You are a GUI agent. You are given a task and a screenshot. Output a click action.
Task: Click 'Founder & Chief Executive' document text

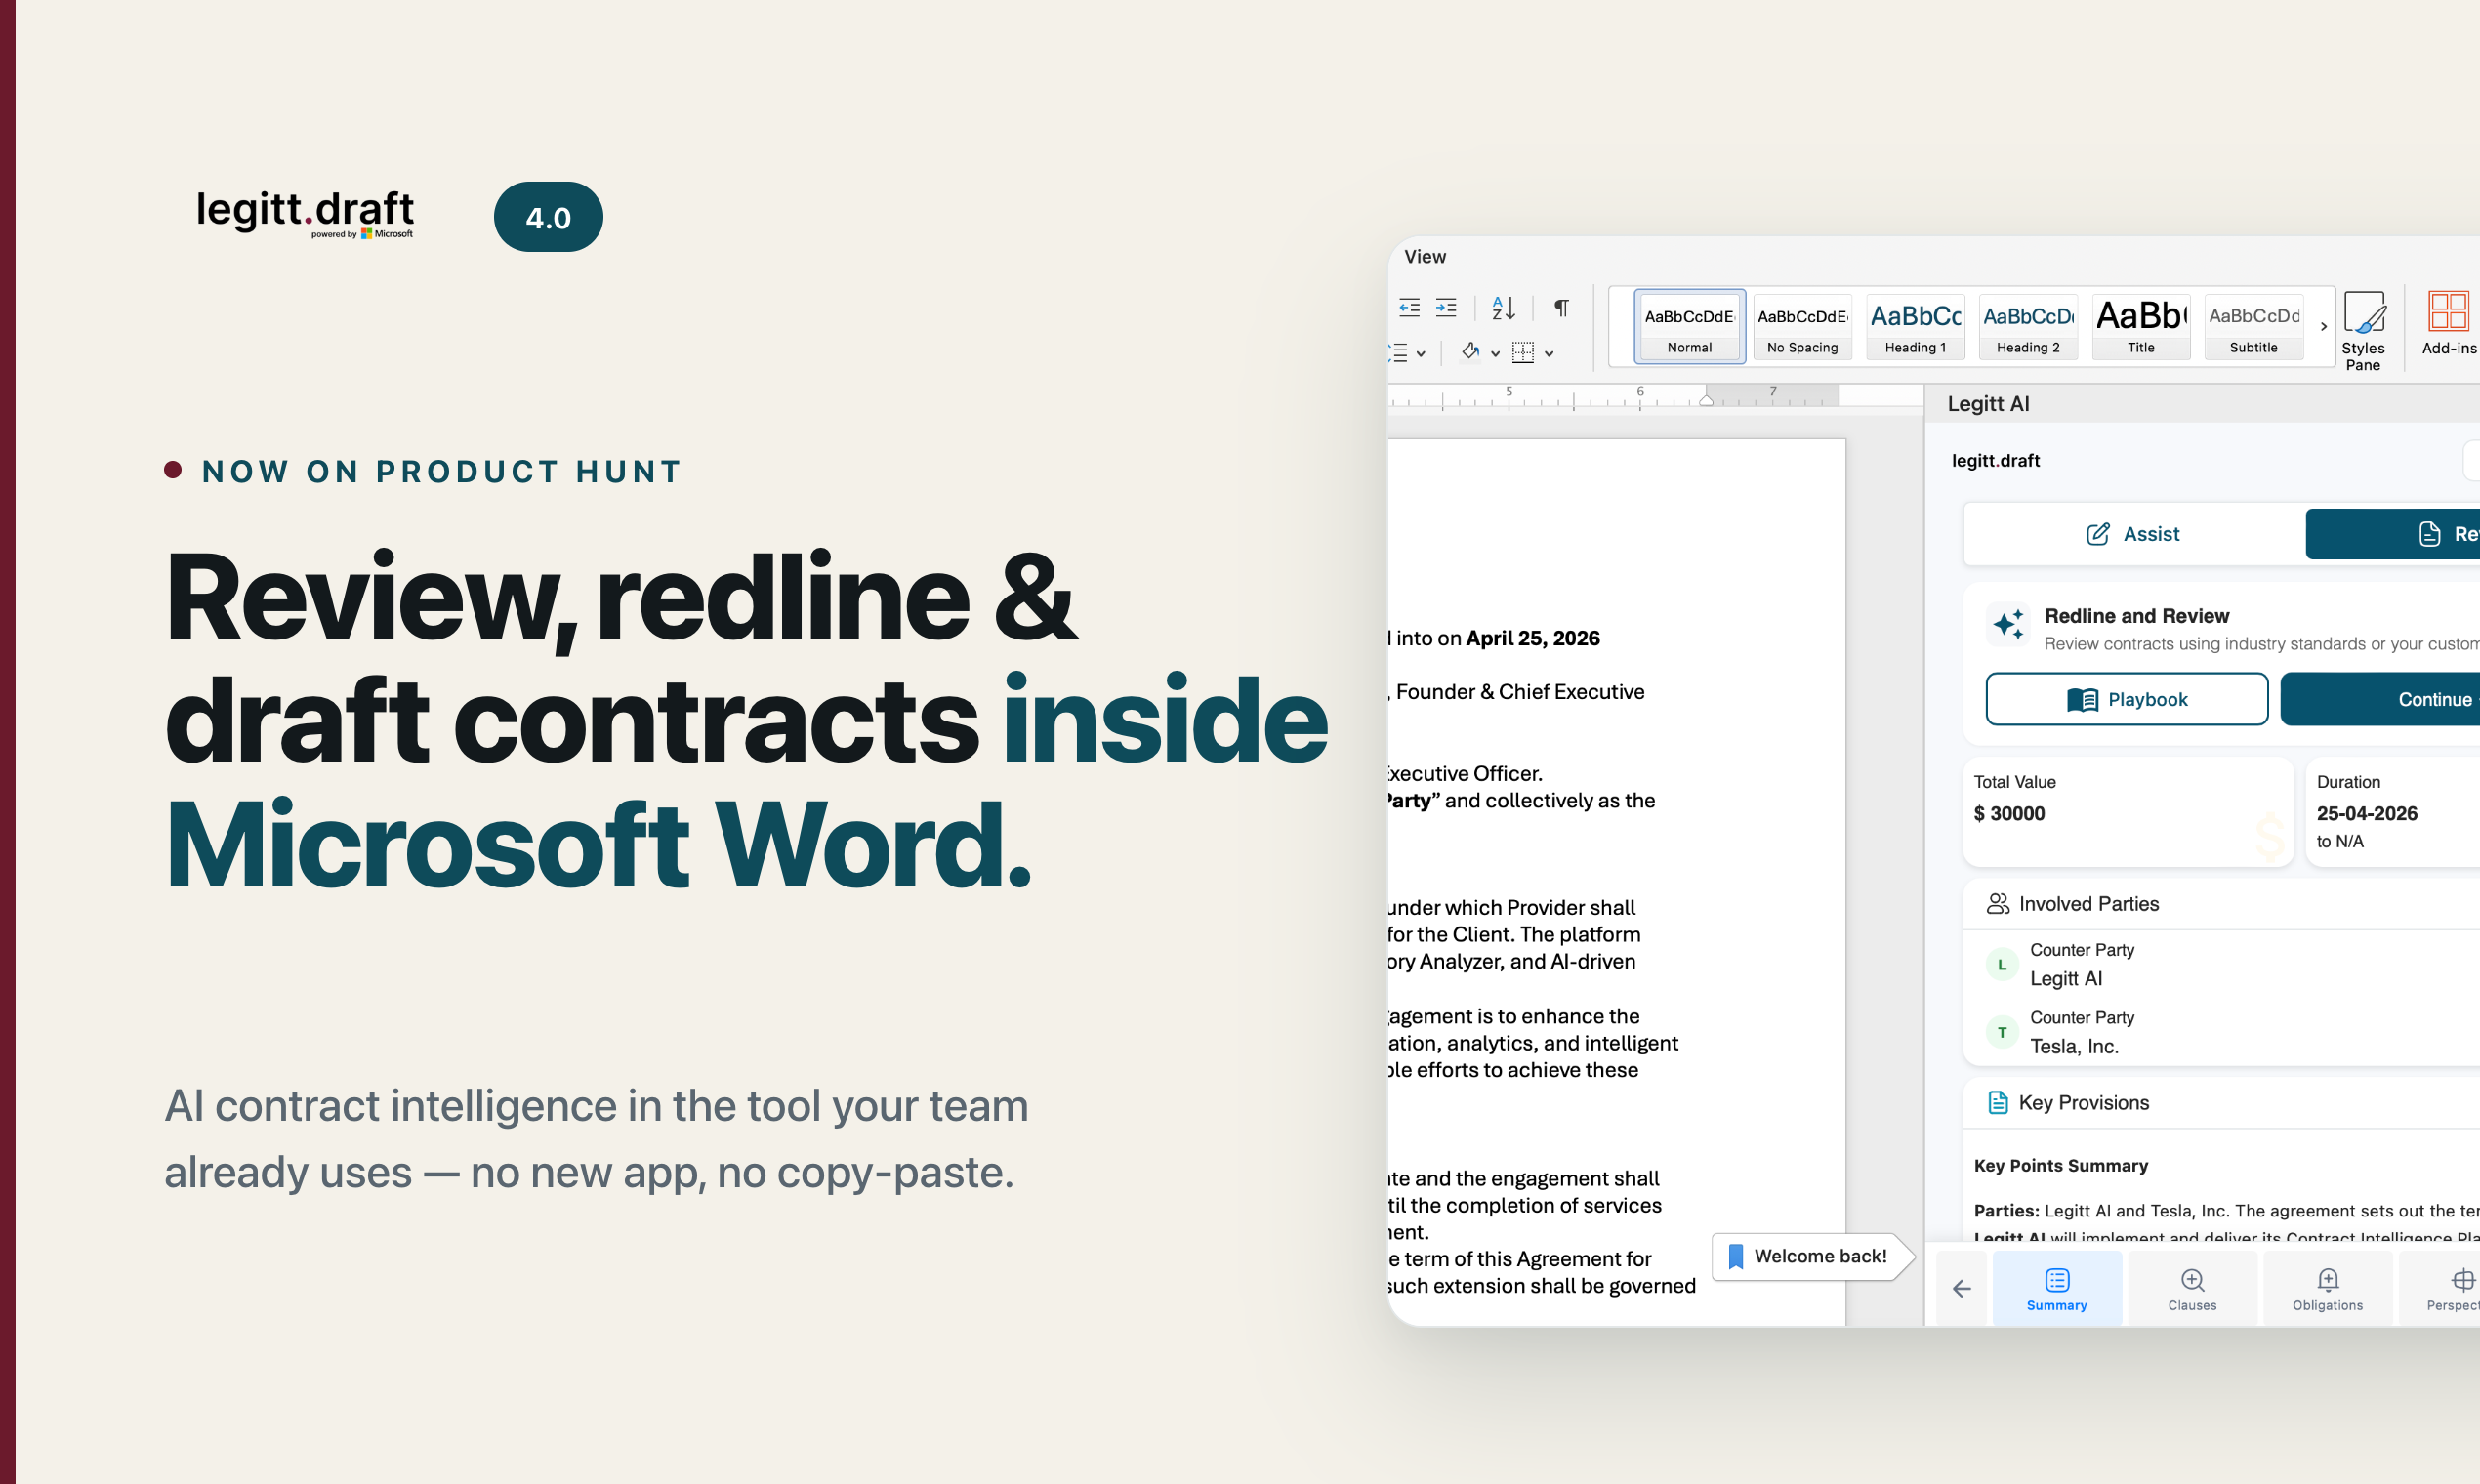(1520, 692)
